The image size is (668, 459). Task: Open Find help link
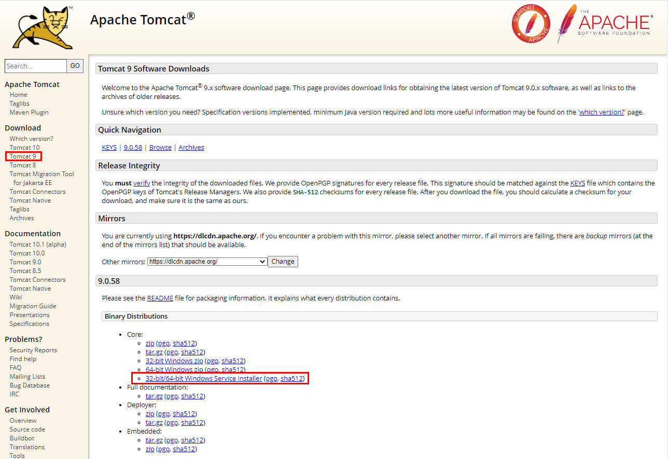click(23, 359)
